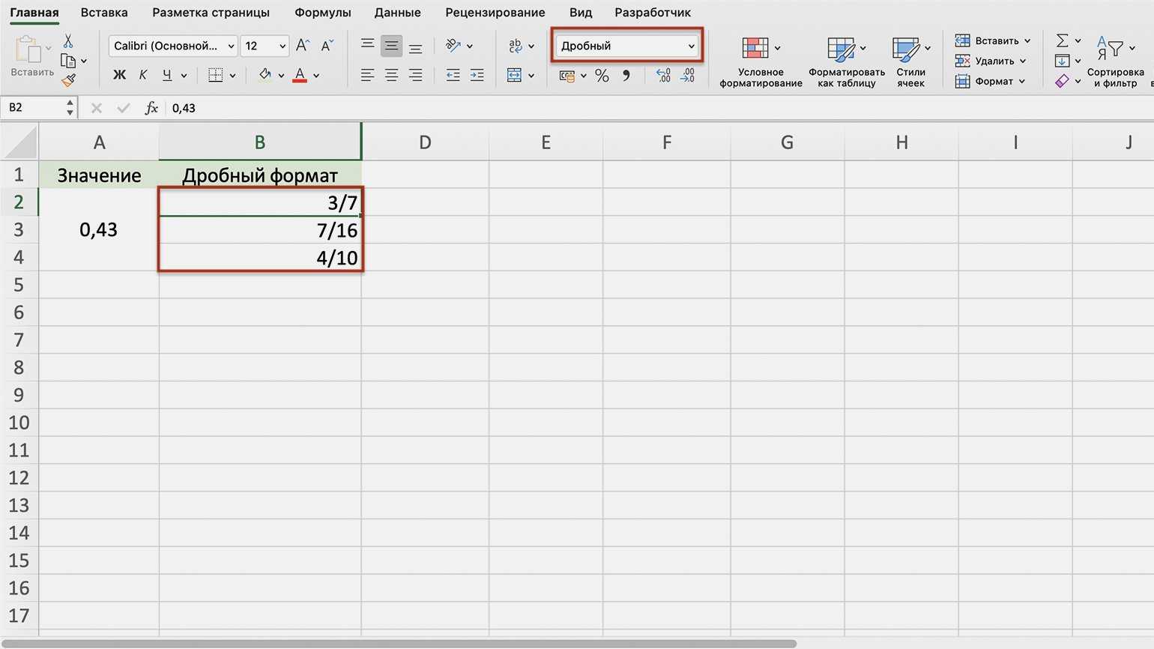
Task: Expand the font size 12 dropdown
Action: coord(283,46)
